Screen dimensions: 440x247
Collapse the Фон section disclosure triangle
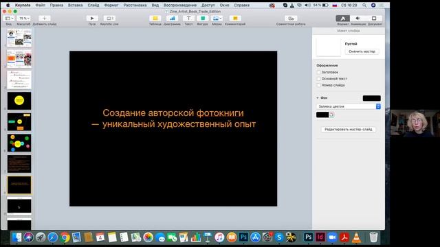tap(318, 98)
